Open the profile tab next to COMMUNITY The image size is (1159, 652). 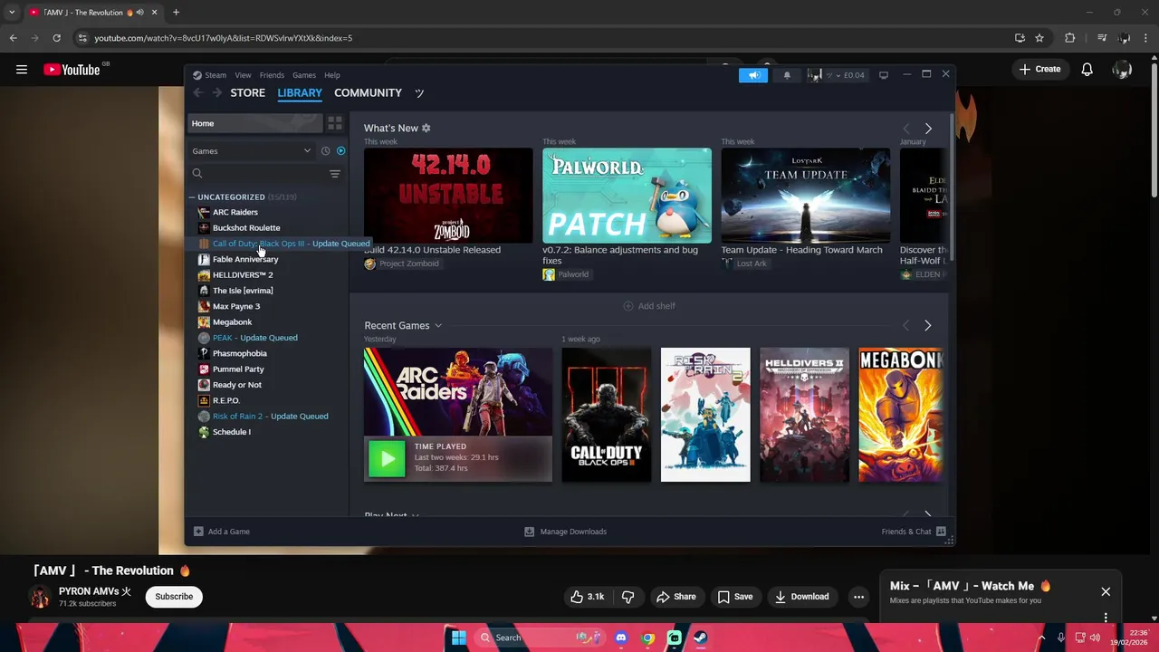419,92
